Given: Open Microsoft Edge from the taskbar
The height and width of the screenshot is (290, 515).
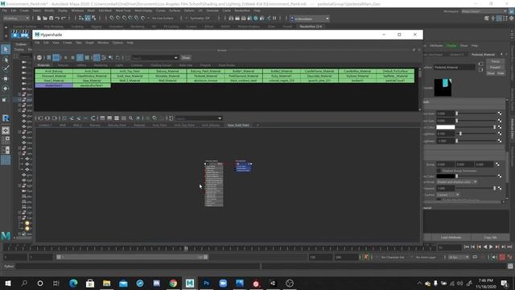Looking at the screenshot, I should (73, 283).
